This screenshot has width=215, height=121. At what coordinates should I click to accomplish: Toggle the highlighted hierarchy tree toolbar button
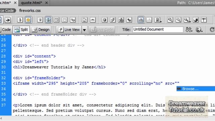coord(141,20)
